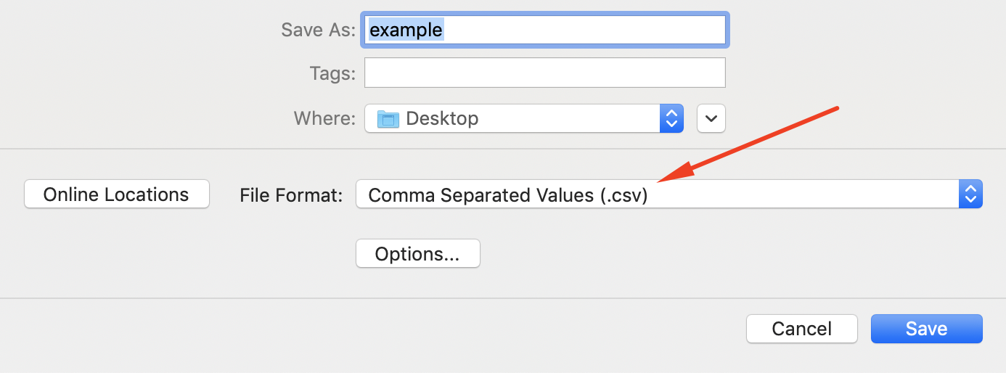The width and height of the screenshot is (1006, 373).
Task: Open the File Format dropdown
Action: coord(669,194)
